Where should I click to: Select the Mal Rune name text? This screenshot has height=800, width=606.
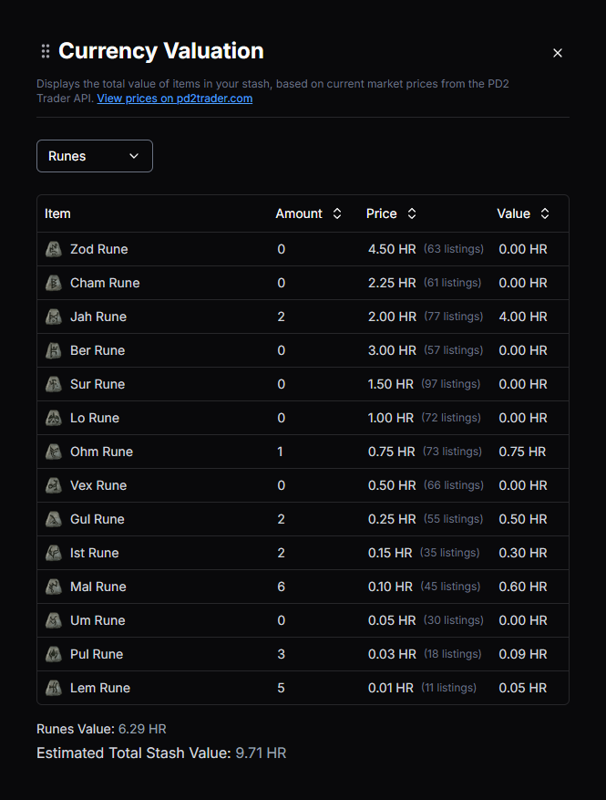coord(98,587)
